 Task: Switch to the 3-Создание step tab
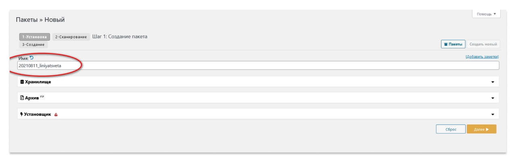pos(33,45)
